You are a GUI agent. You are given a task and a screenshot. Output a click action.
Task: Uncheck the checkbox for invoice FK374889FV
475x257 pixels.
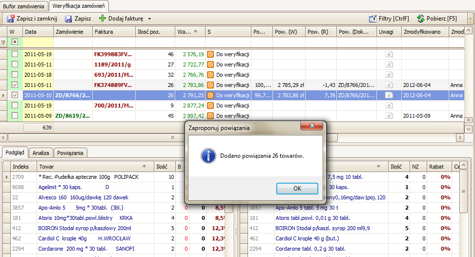[15, 85]
